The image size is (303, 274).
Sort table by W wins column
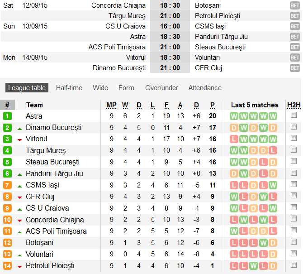tap(125, 105)
